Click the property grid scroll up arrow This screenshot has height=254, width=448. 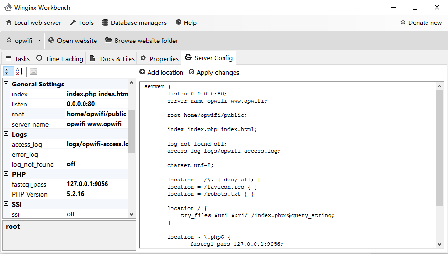coord(131,83)
